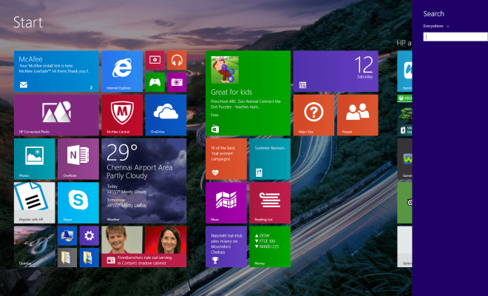Viewport: 488px width, 296px height.
Task: Open PC Settings gear tile
Action: [89, 236]
